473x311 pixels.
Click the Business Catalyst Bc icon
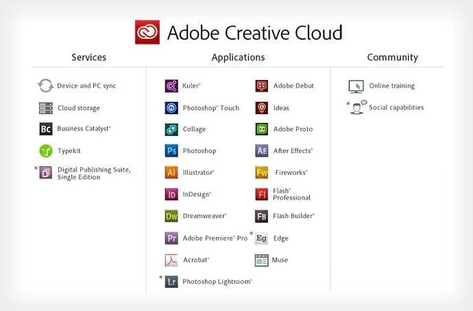pos(46,129)
